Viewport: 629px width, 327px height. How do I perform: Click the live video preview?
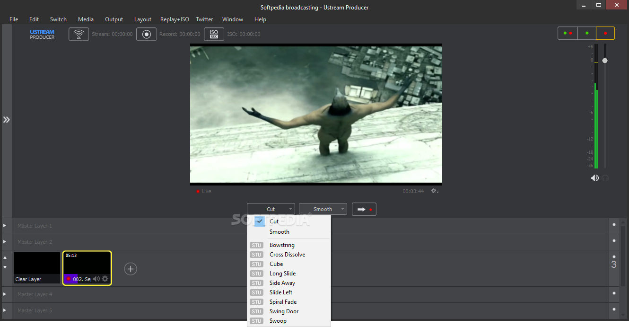316,114
